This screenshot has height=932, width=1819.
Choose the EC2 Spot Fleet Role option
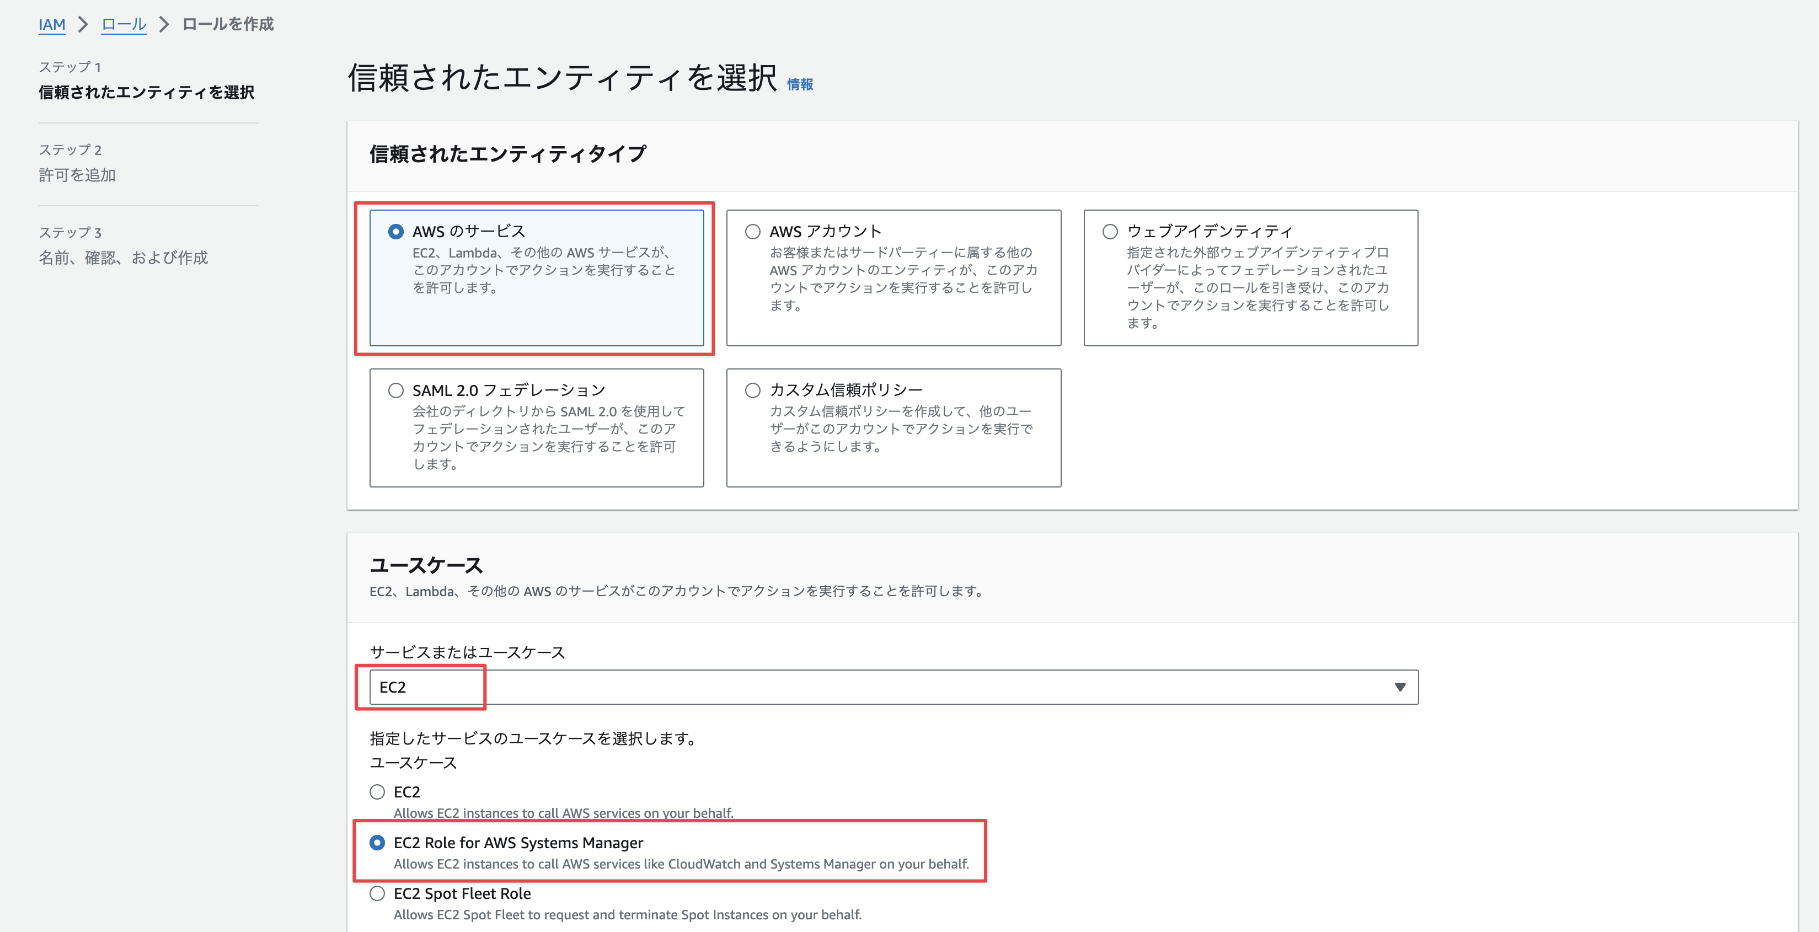378,894
